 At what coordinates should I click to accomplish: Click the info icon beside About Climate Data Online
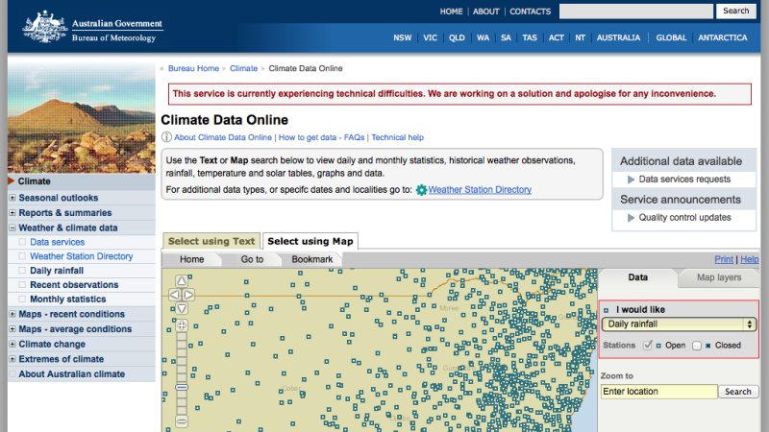pyautogui.click(x=166, y=137)
